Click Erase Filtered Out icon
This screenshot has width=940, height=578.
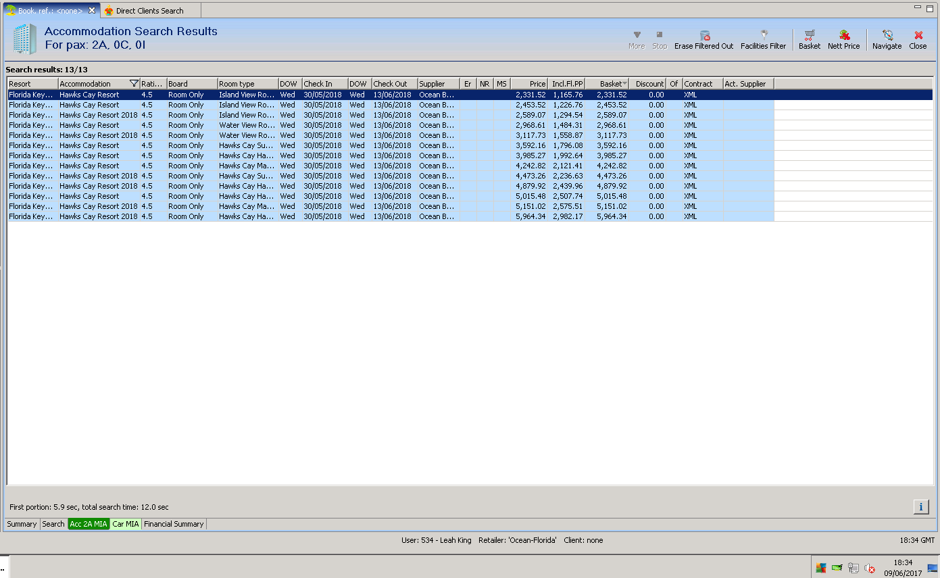click(x=704, y=35)
